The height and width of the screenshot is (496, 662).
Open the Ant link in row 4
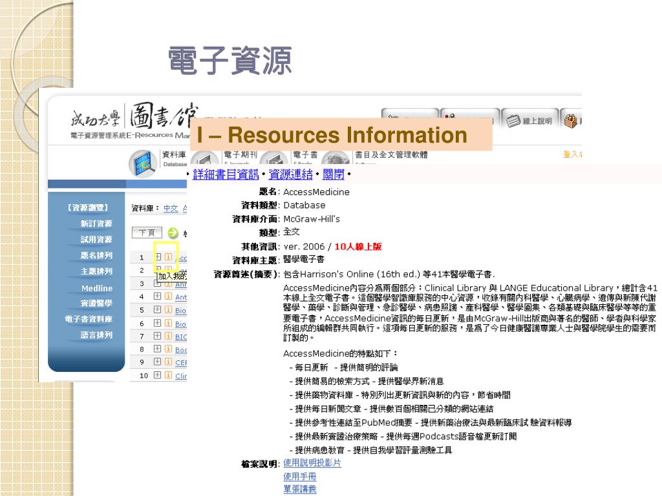click(x=181, y=297)
